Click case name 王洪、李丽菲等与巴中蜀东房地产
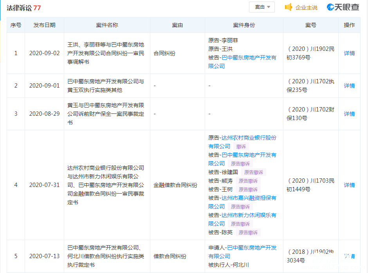Screen dimensions: 368x273 [x=106, y=53]
